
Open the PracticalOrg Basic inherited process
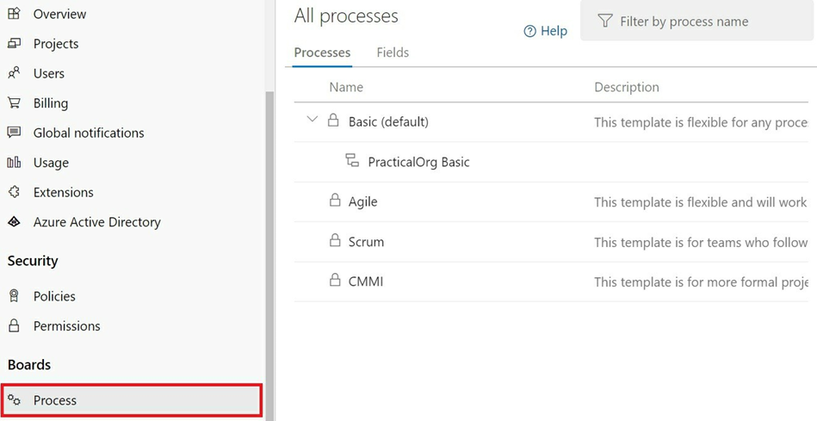tap(419, 162)
